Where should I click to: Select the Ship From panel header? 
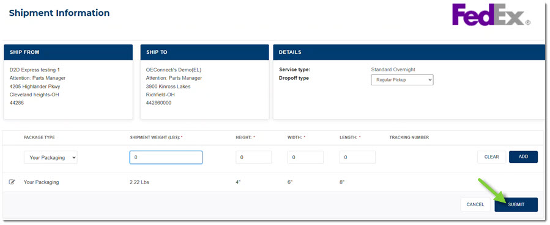(69, 52)
